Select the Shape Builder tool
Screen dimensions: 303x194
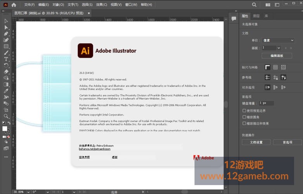coord(6,78)
